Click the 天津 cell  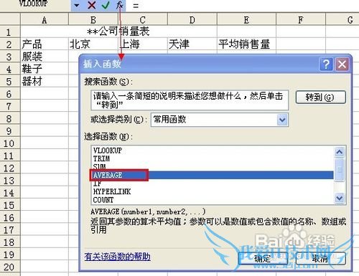point(192,44)
